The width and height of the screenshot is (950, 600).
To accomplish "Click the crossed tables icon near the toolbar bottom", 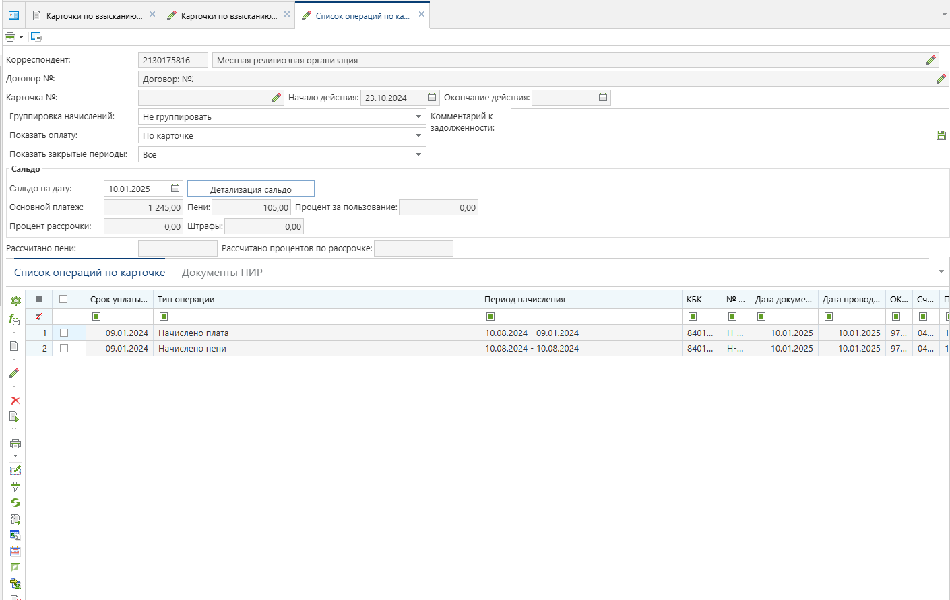I will [15, 584].
